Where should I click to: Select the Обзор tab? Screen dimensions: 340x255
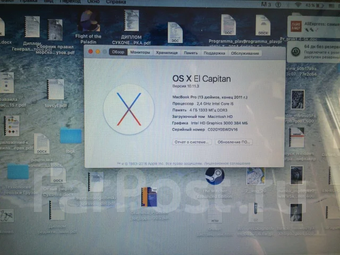point(118,52)
